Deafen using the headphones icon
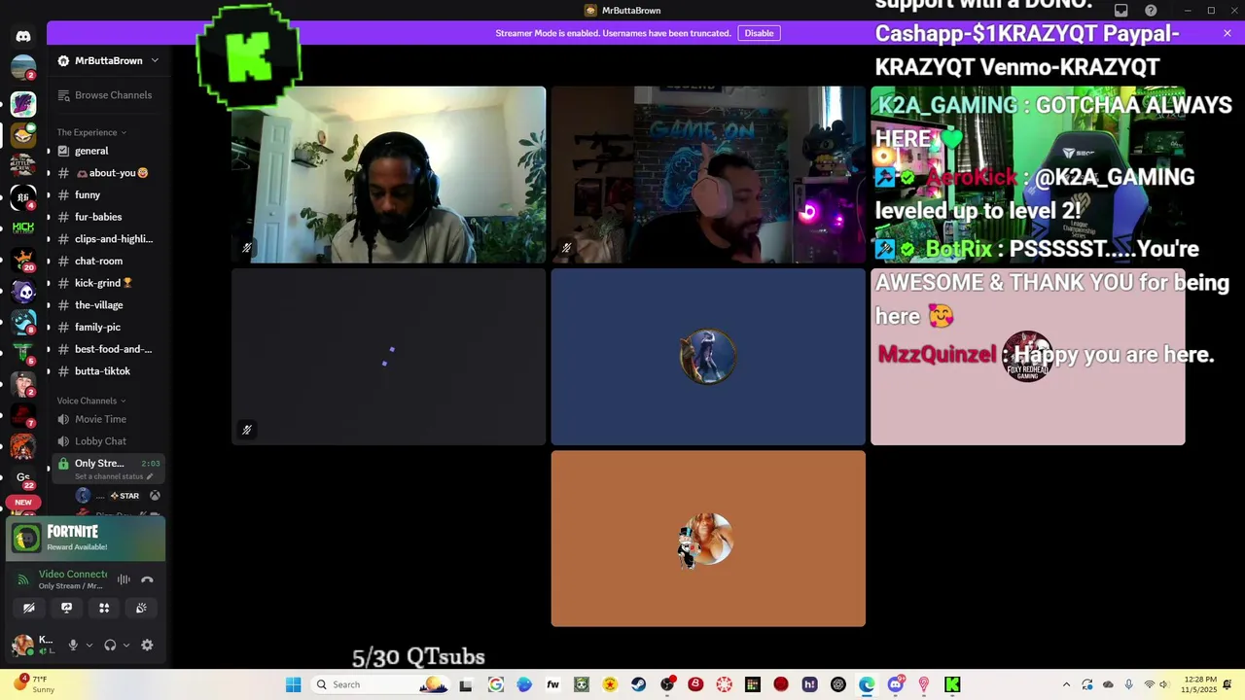 click(110, 645)
